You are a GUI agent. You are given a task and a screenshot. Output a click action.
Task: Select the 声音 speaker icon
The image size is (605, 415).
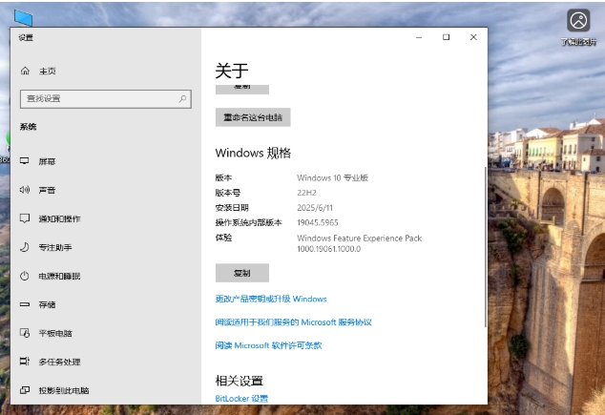click(25, 190)
